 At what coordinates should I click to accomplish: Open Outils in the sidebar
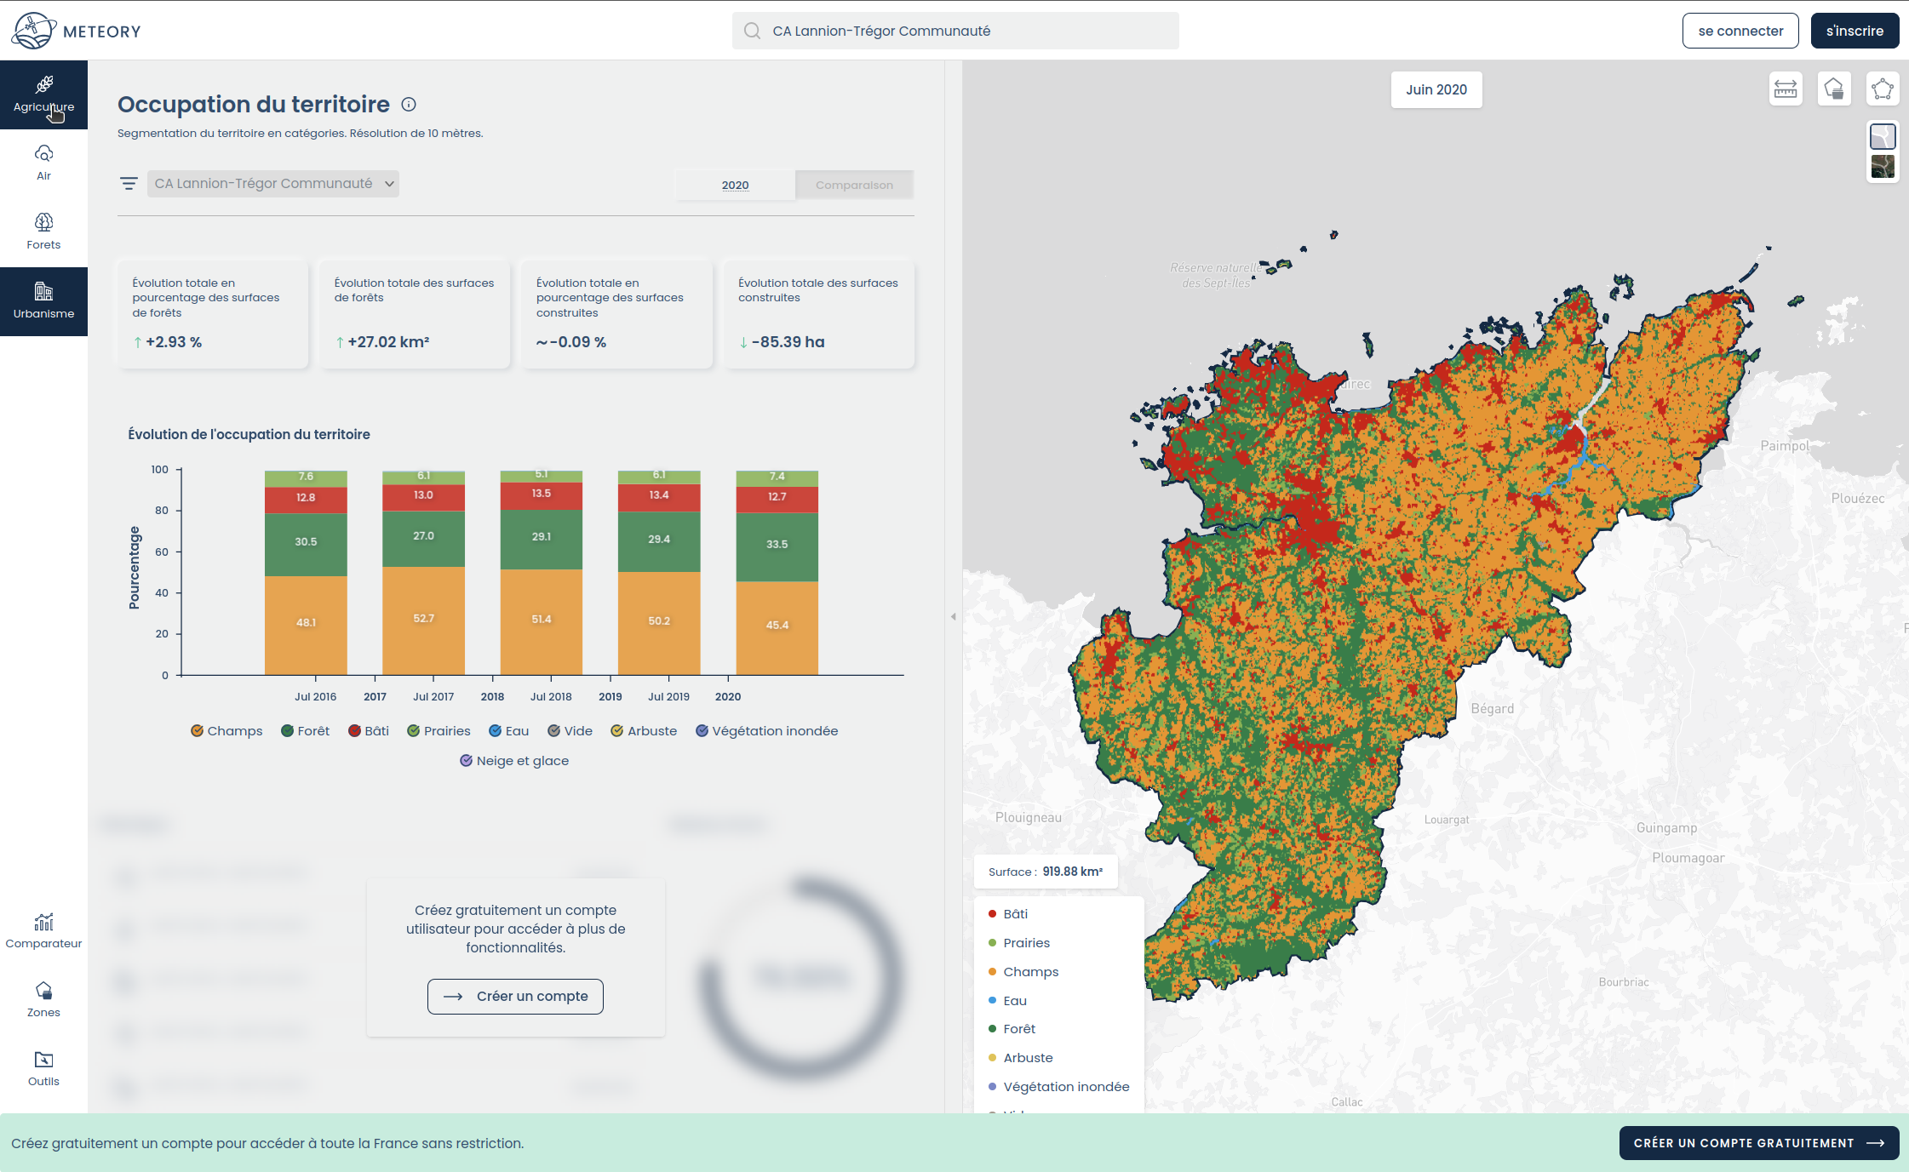[x=43, y=1068]
